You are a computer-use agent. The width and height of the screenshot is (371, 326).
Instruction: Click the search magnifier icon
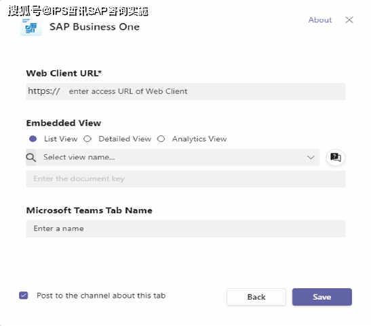31,158
